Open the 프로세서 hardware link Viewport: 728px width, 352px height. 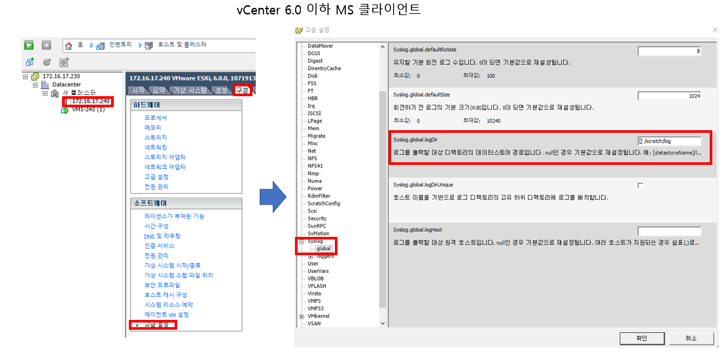pos(156,118)
